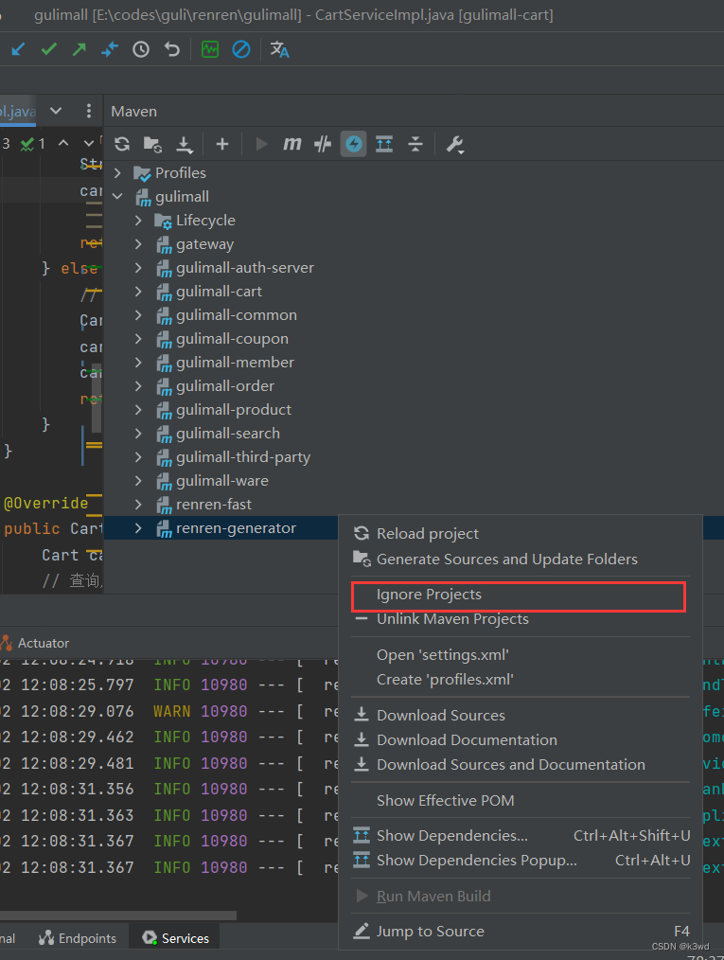The image size is (724, 960).
Task: Open editor tabs dropdown chevron
Action: tap(56, 111)
